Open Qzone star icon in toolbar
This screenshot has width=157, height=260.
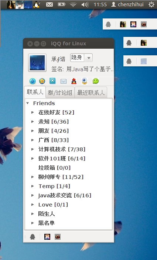click(x=42, y=81)
